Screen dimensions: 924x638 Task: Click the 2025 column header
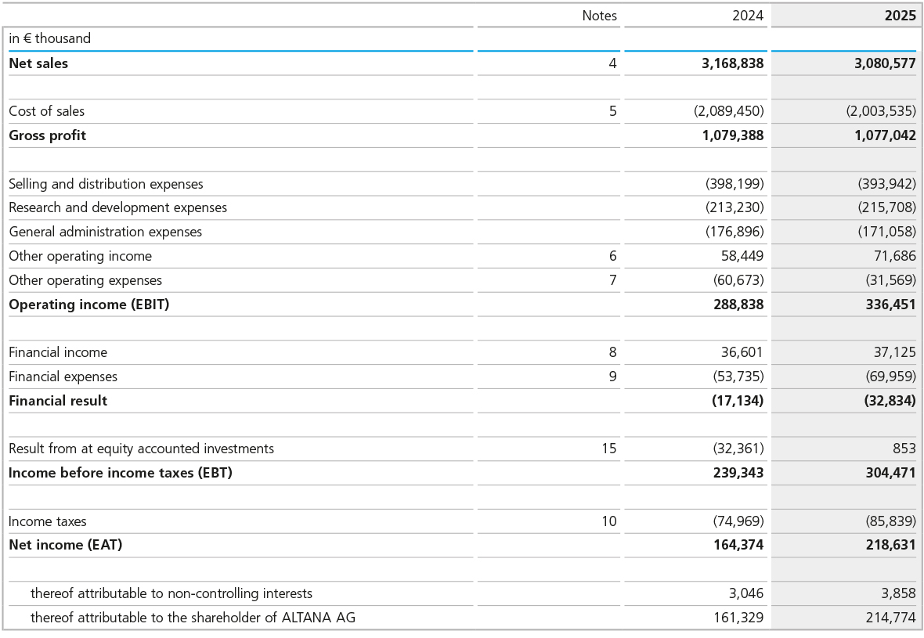click(x=900, y=16)
